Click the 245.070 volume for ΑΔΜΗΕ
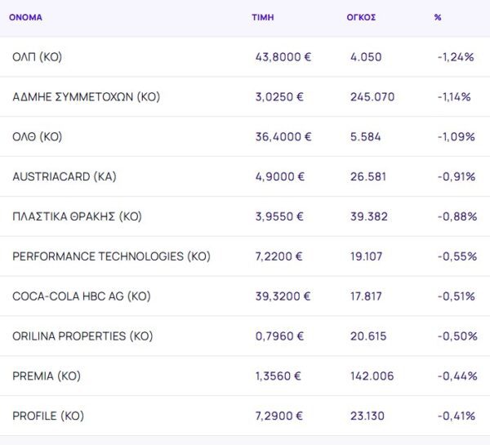This screenshot has height=445, width=490. pos(372,97)
